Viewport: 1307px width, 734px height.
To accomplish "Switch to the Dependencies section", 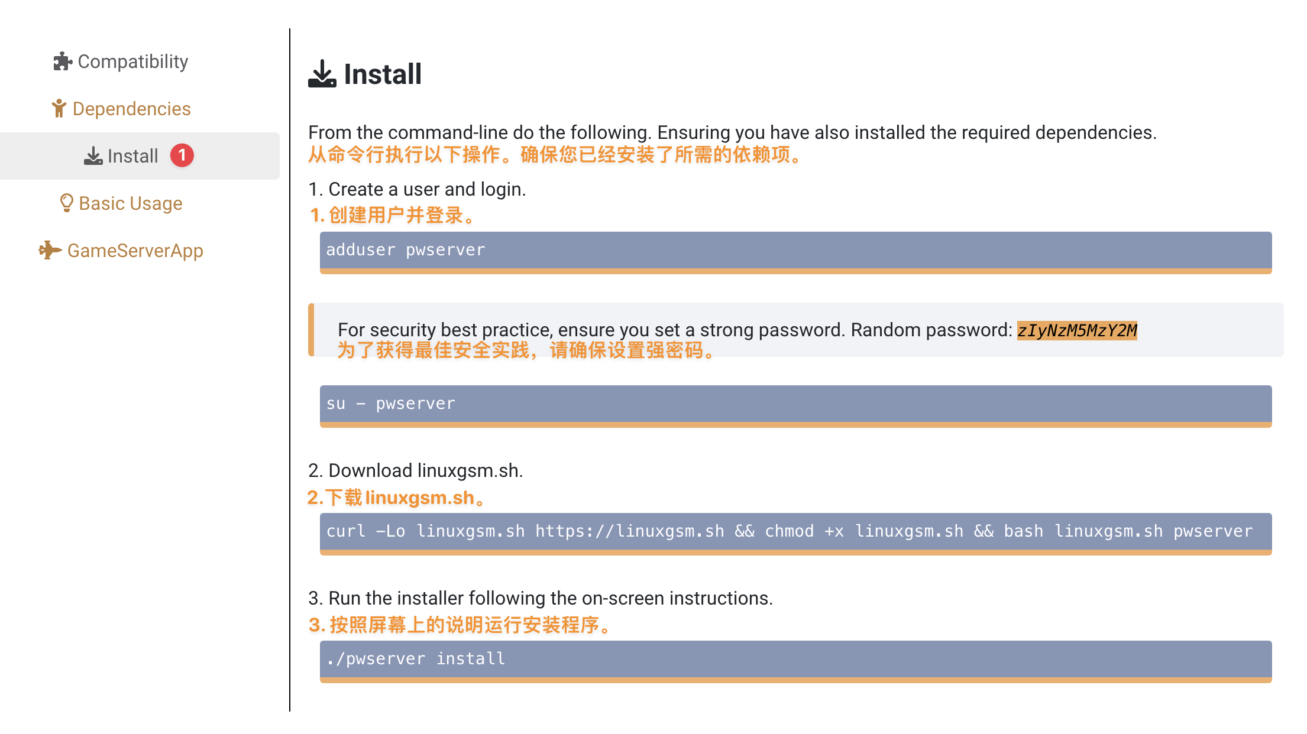I will click(x=131, y=108).
